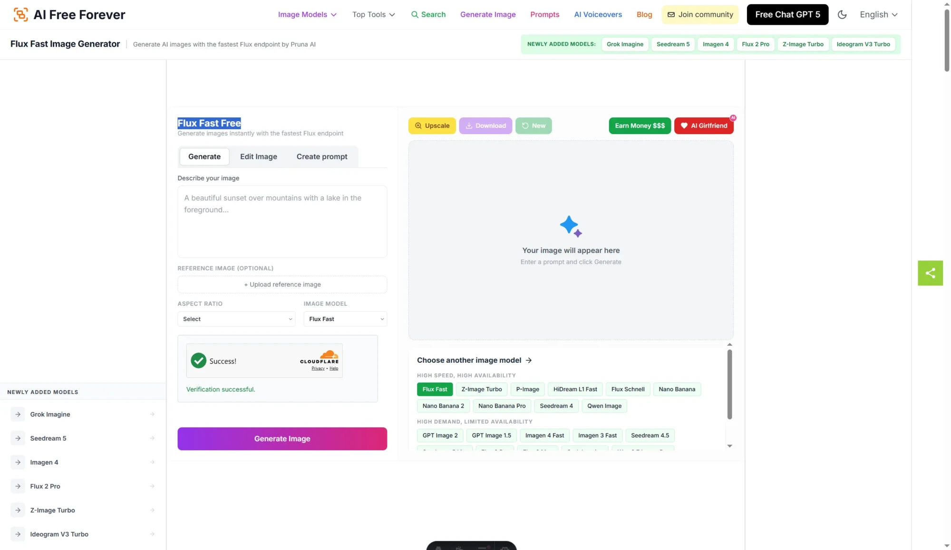Image resolution: width=951 pixels, height=550 pixels.
Task: Open the Aspect Ratio Select dropdown
Action: pyautogui.click(x=236, y=319)
